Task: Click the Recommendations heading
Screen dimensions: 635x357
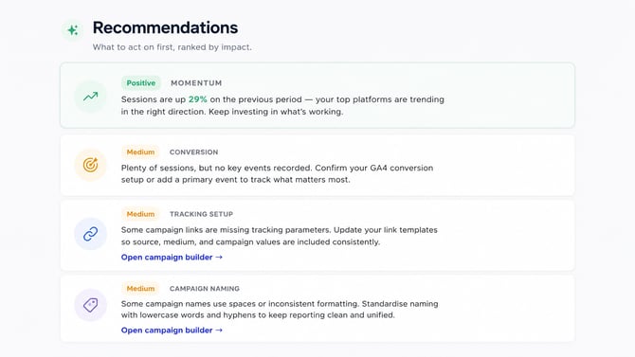Action: click(165, 27)
